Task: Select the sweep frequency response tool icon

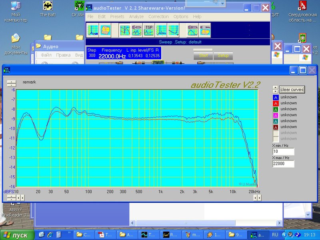Action: 125,30
